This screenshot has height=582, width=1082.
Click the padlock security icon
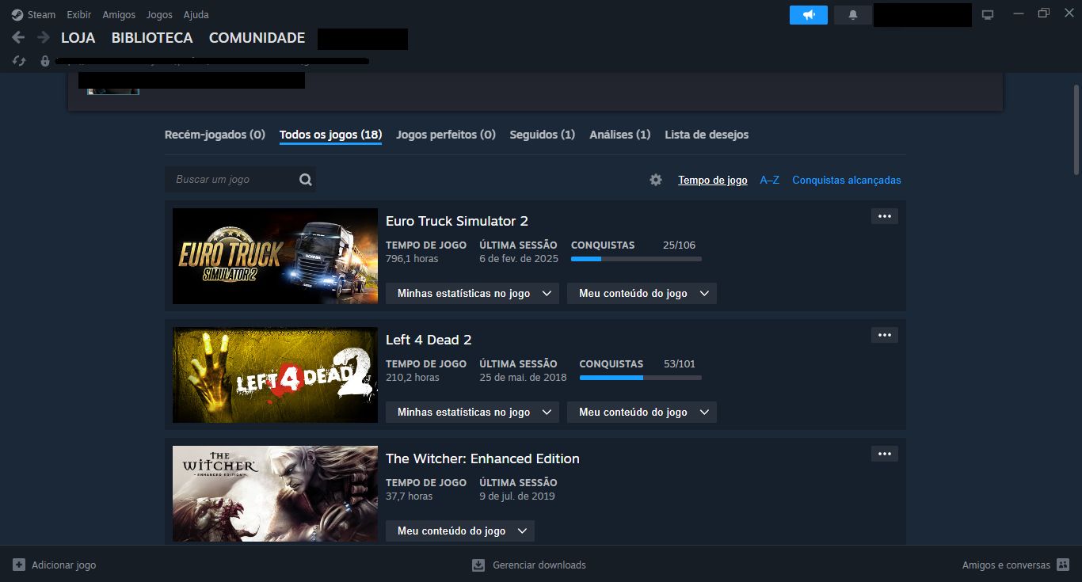point(45,61)
